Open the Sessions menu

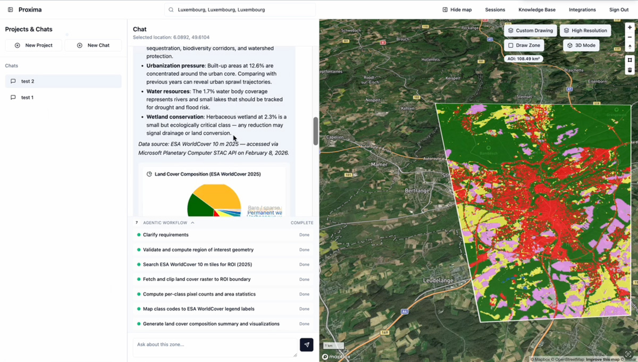[495, 10]
